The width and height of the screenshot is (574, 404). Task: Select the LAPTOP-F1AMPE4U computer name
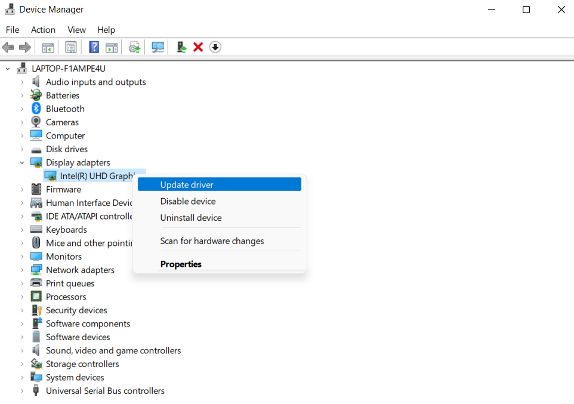coord(69,69)
